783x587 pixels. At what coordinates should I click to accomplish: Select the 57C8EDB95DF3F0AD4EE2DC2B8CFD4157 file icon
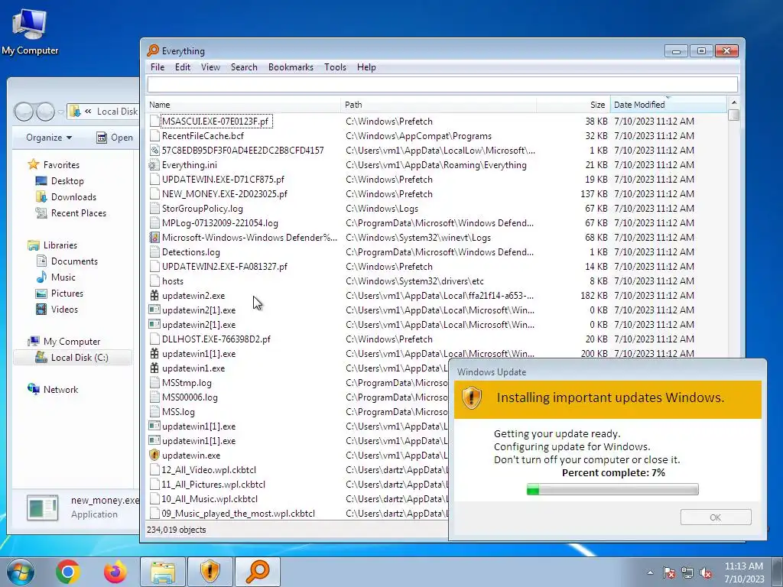154,151
